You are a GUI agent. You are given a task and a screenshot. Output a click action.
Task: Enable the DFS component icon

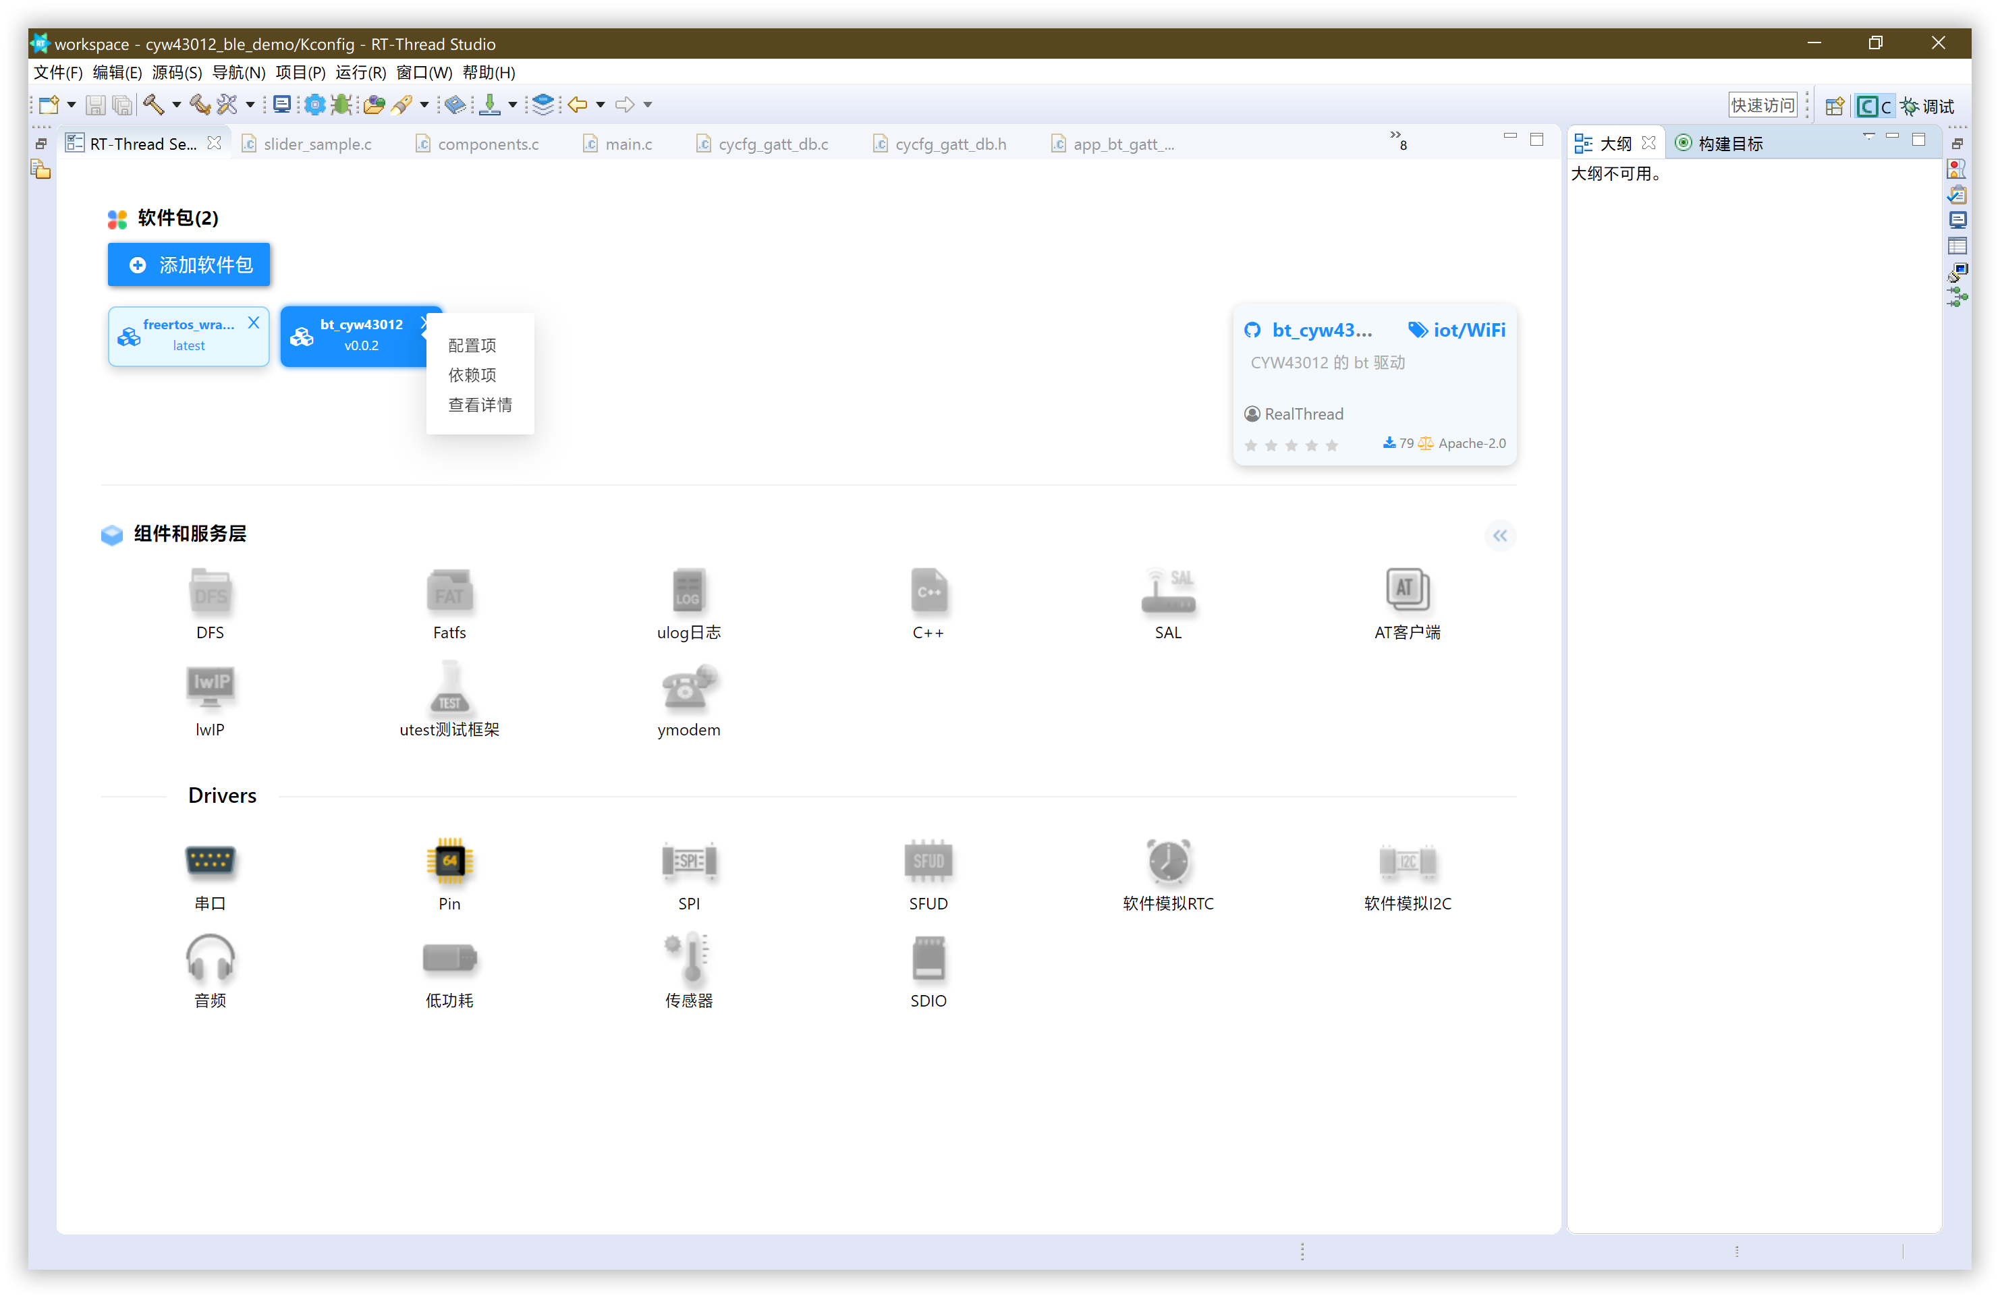(x=210, y=592)
